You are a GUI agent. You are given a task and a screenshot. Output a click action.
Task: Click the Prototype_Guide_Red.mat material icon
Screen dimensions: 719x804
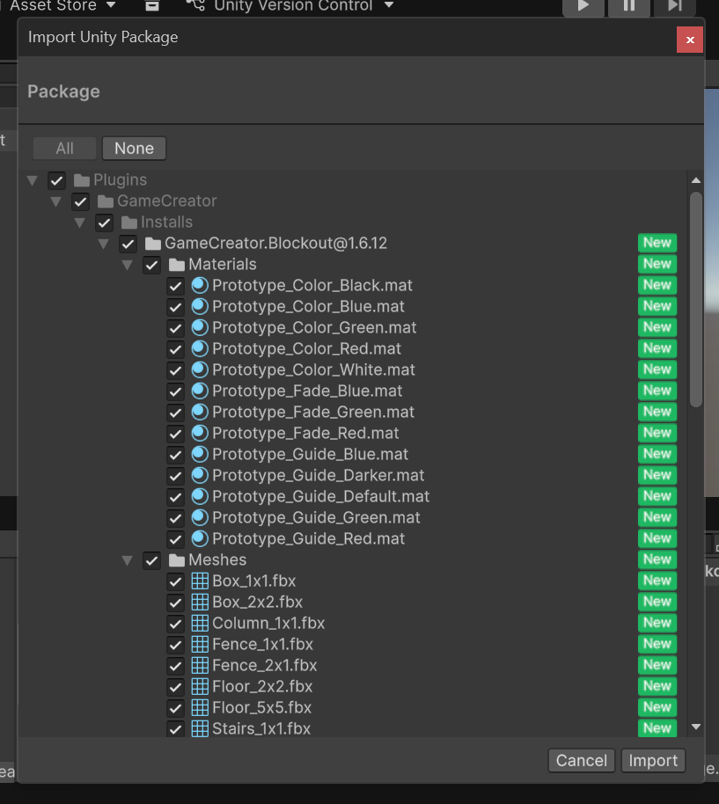(200, 538)
